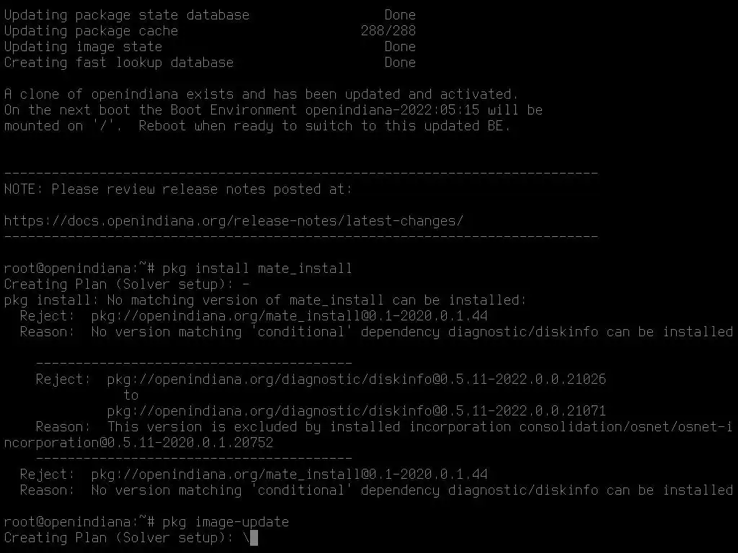
Task: Click the 'pkg image-update' command text
Action: click(x=226, y=522)
